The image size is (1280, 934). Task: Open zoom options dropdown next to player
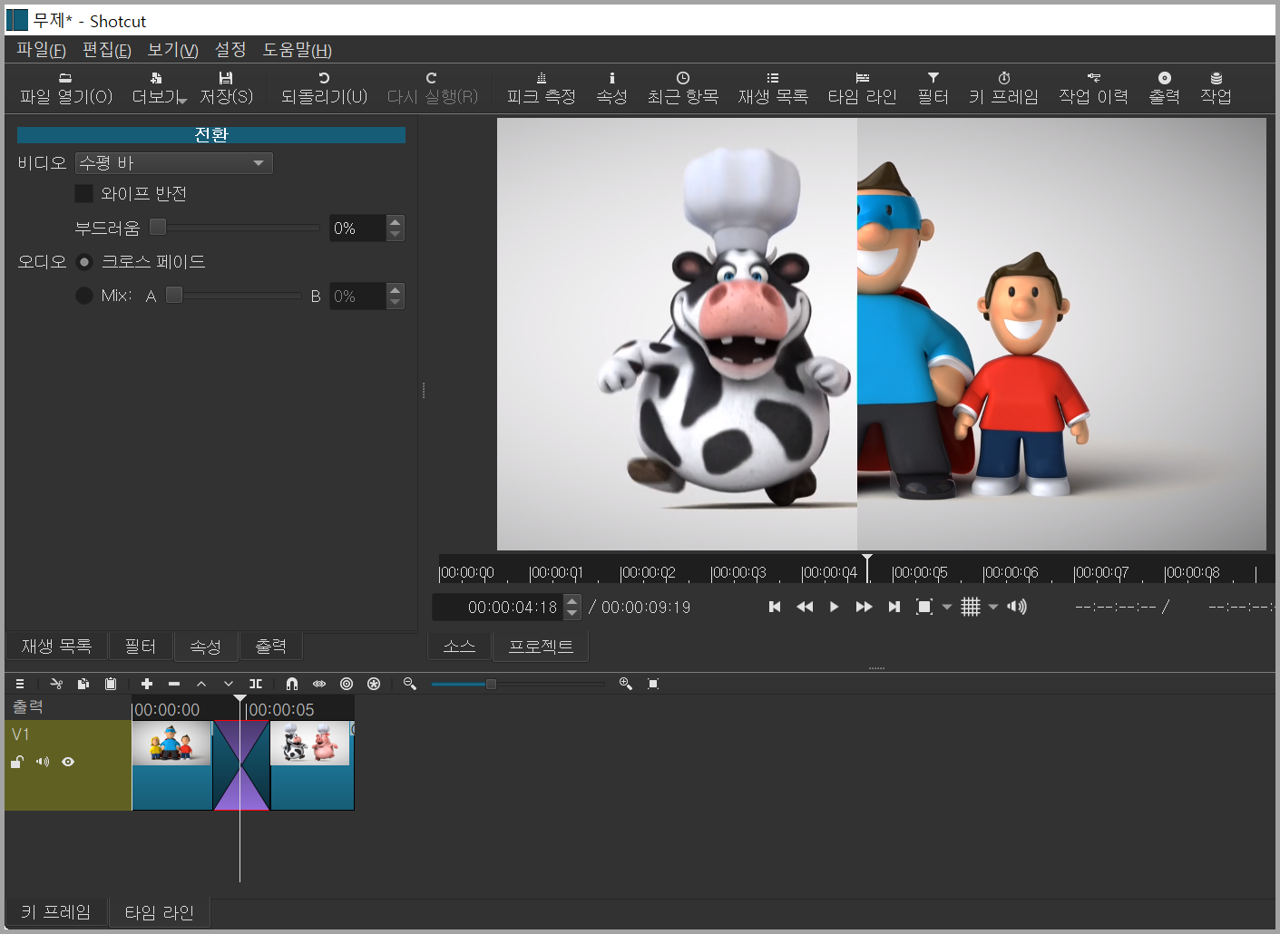[947, 607]
